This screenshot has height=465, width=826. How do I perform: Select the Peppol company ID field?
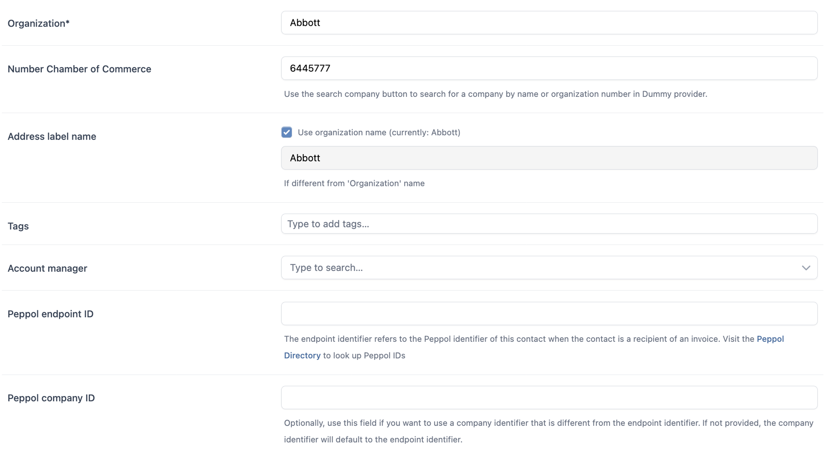(549, 397)
